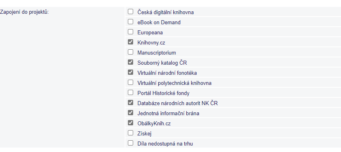Screen dimensions: 341x152
Task: Deselect the ObálkyKnih.cz checkbox
Action: (x=130, y=123)
